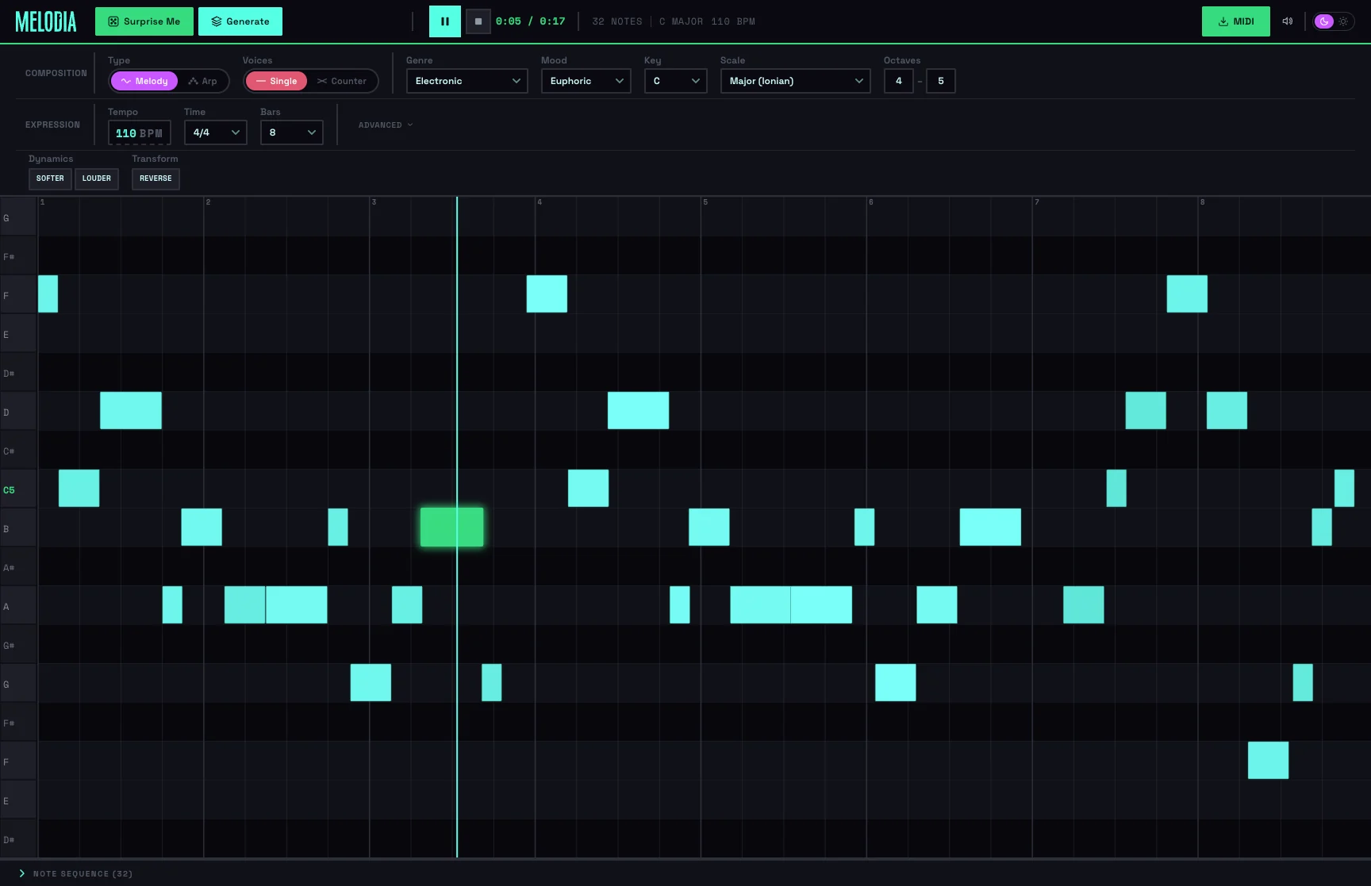Go to the MELODIA logo home
The height and width of the screenshot is (886, 1371).
[46, 21]
